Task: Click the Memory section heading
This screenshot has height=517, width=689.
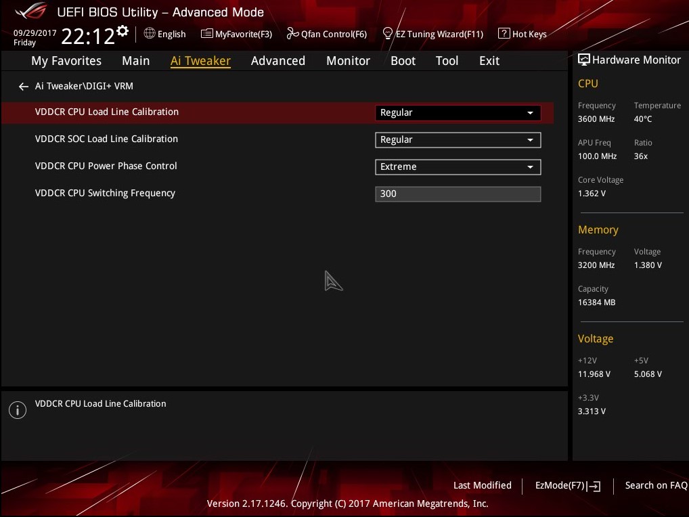Action: pos(598,229)
